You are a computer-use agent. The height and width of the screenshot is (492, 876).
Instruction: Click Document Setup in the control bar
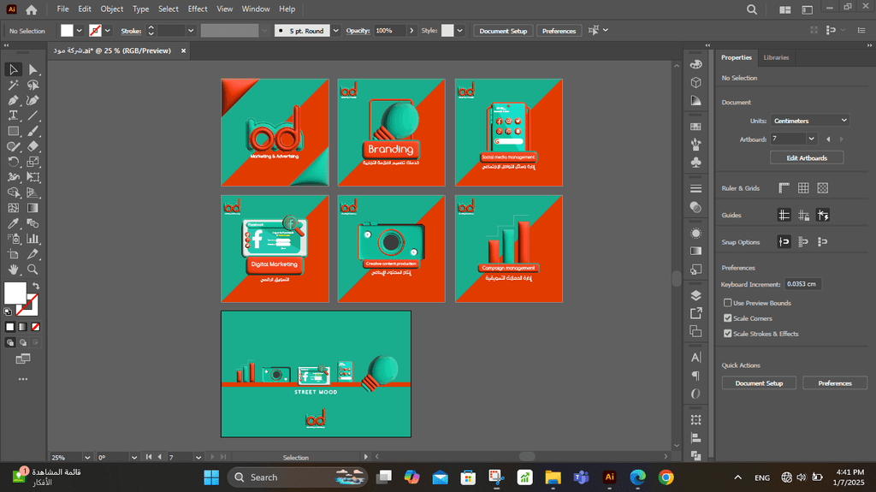[x=503, y=31]
